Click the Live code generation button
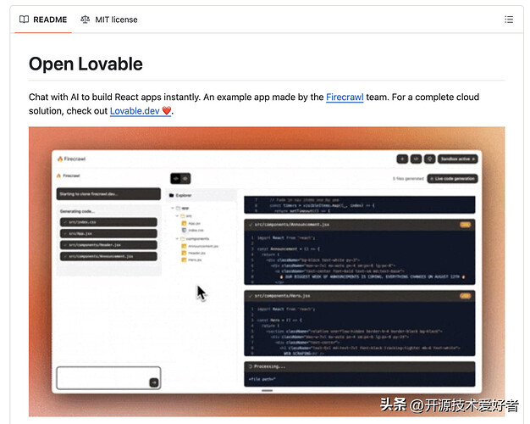The height and width of the screenshot is (424, 530). tap(452, 179)
